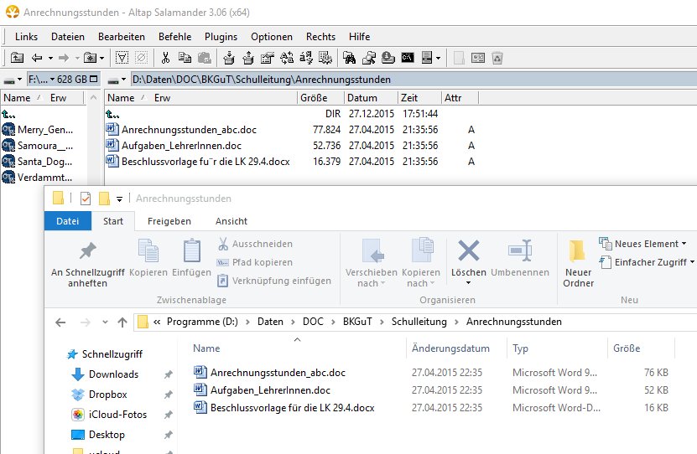Select Aufgaben_LehrerInnen.doc in Explorer list

(270, 390)
